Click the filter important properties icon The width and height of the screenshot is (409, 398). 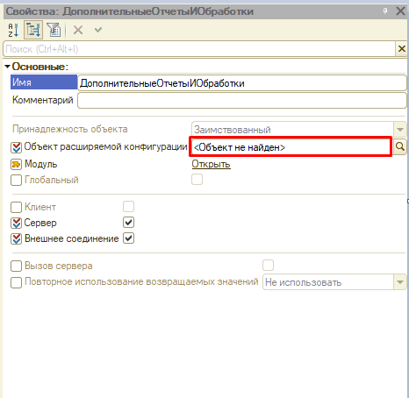(54, 30)
